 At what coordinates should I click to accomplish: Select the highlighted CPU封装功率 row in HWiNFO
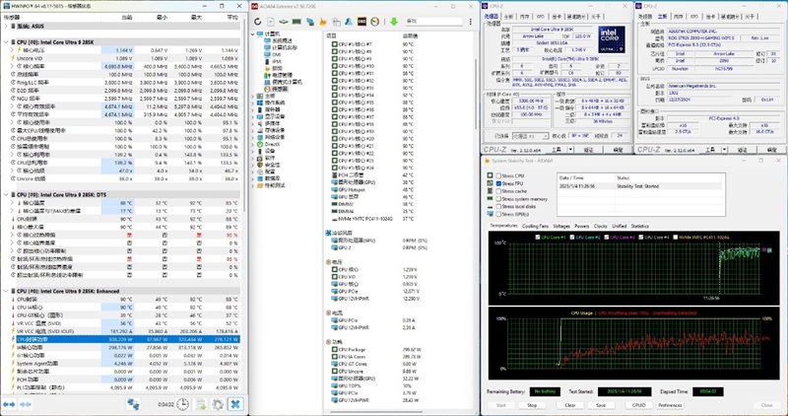pos(120,339)
